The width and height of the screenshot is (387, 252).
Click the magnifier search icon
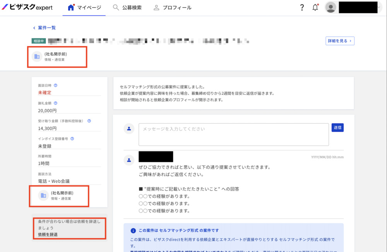tap(116, 7)
